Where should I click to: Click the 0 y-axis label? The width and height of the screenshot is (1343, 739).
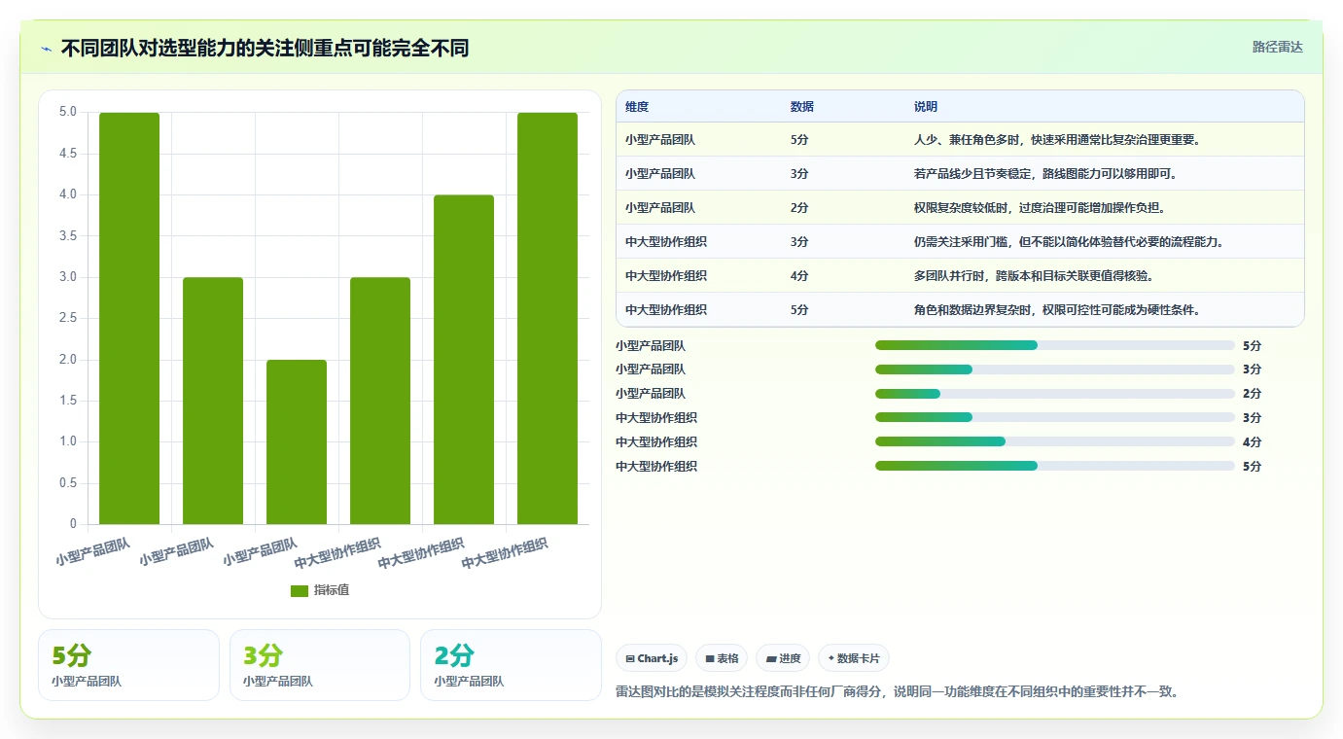(73, 524)
